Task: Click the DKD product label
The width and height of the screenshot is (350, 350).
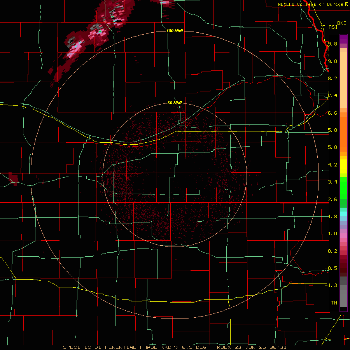Action: [342, 23]
